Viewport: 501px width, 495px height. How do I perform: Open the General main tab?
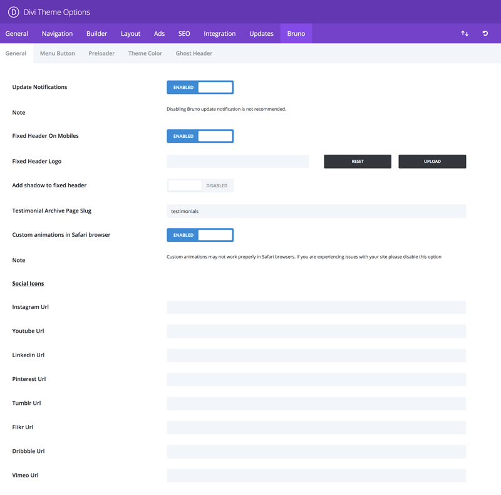pos(17,34)
